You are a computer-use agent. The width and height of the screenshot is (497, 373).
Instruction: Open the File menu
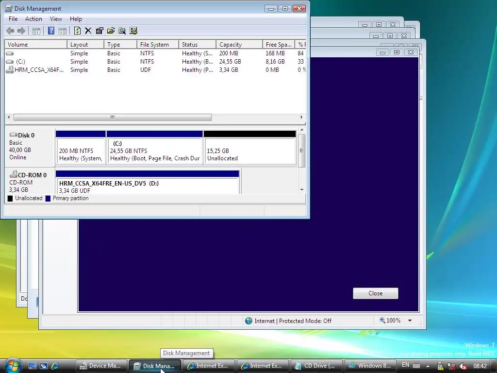[x=13, y=19]
